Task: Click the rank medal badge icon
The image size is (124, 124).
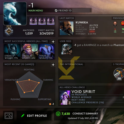Action: click(9, 31)
